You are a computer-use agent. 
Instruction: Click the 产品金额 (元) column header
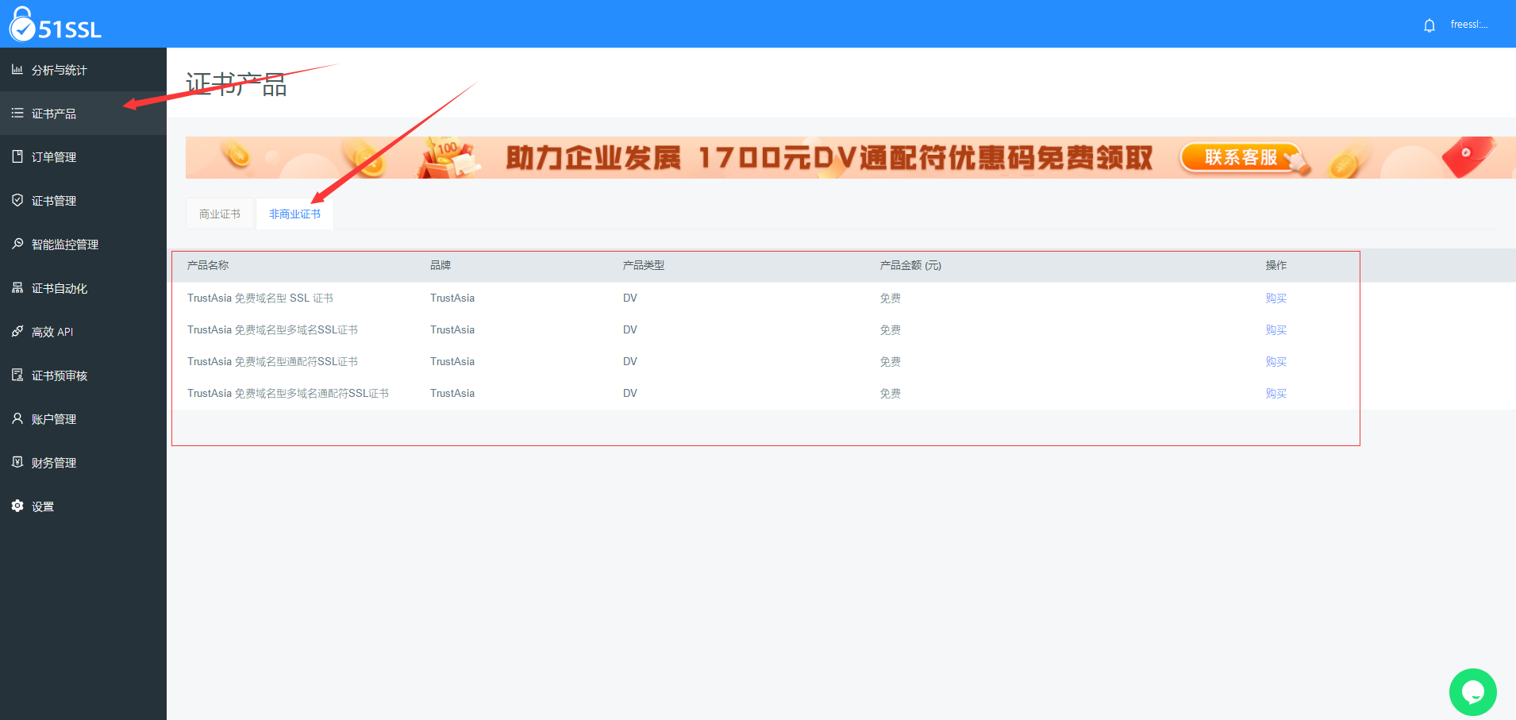(x=910, y=265)
